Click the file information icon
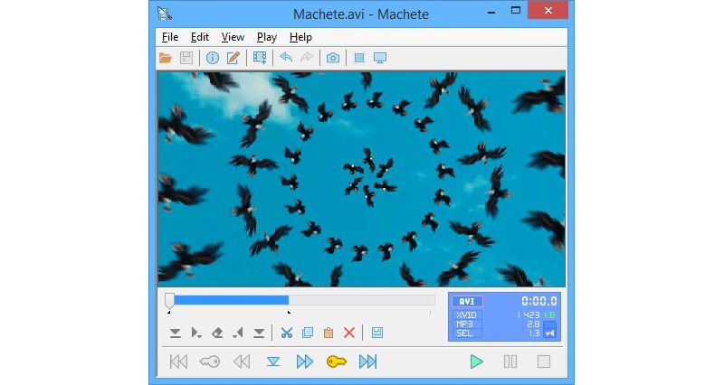 tap(213, 58)
